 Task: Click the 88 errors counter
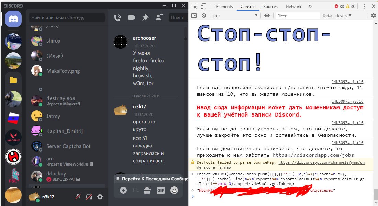click(x=339, y=7)
